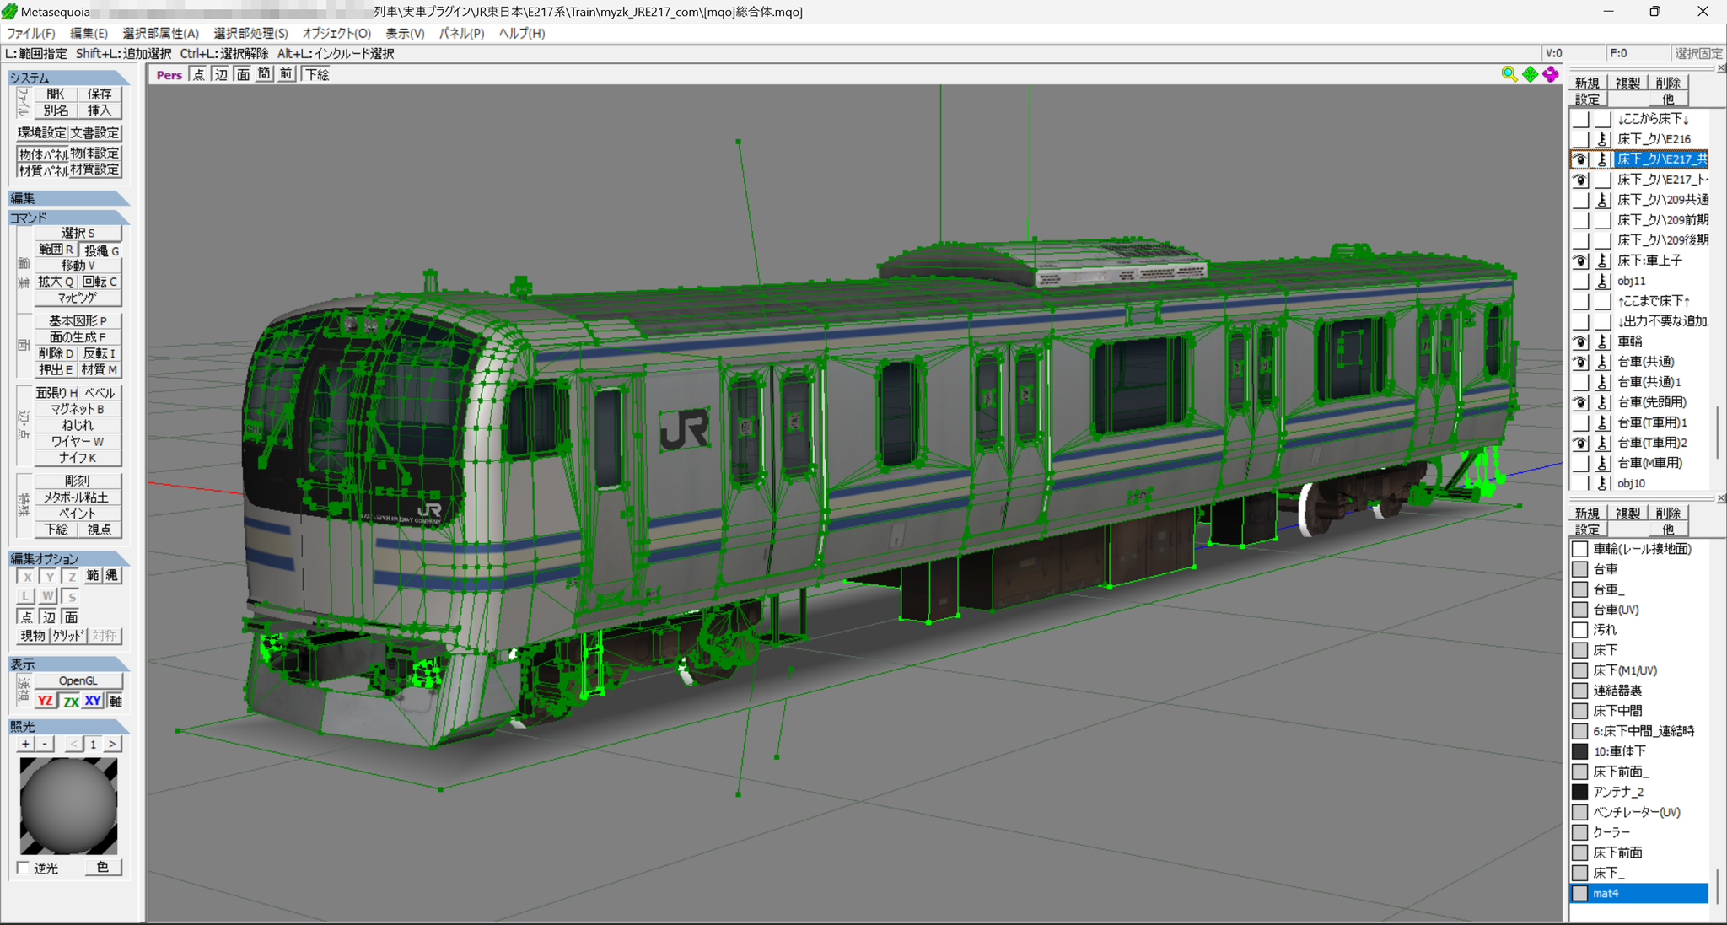Image resolution: width=1727 pixels, height=925 pixels.
Task: Collapse the 表示 panel header
Action: pos(69,664)
